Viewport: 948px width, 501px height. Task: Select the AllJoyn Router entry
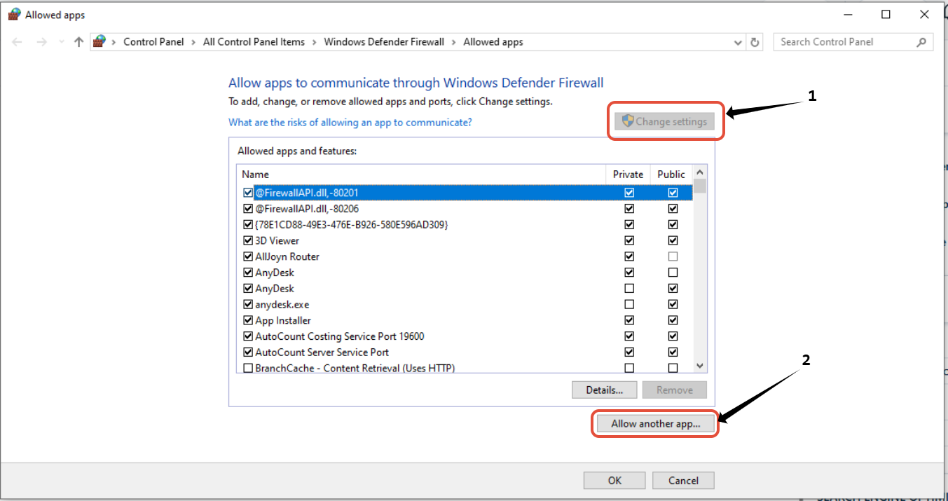pyautogui.click(x=465, y=256)
